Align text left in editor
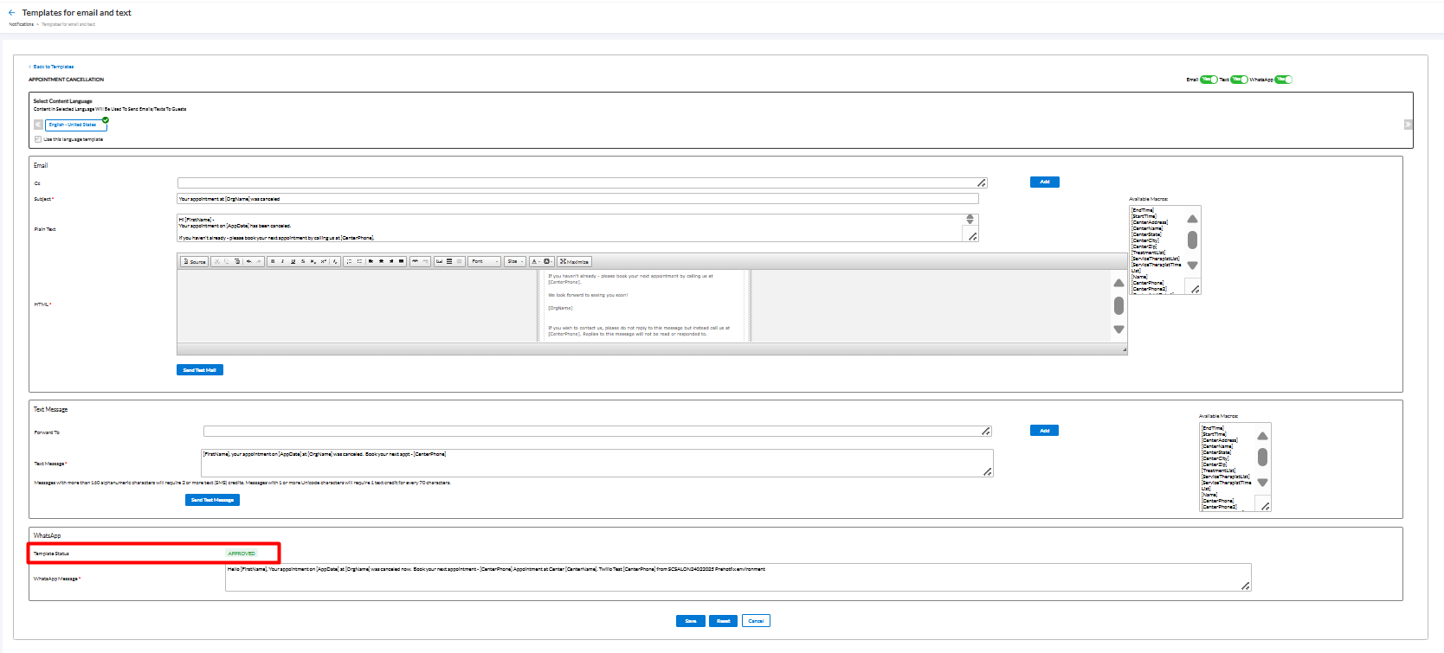Viewport: 1444px width, 653px height. [371, 261]
